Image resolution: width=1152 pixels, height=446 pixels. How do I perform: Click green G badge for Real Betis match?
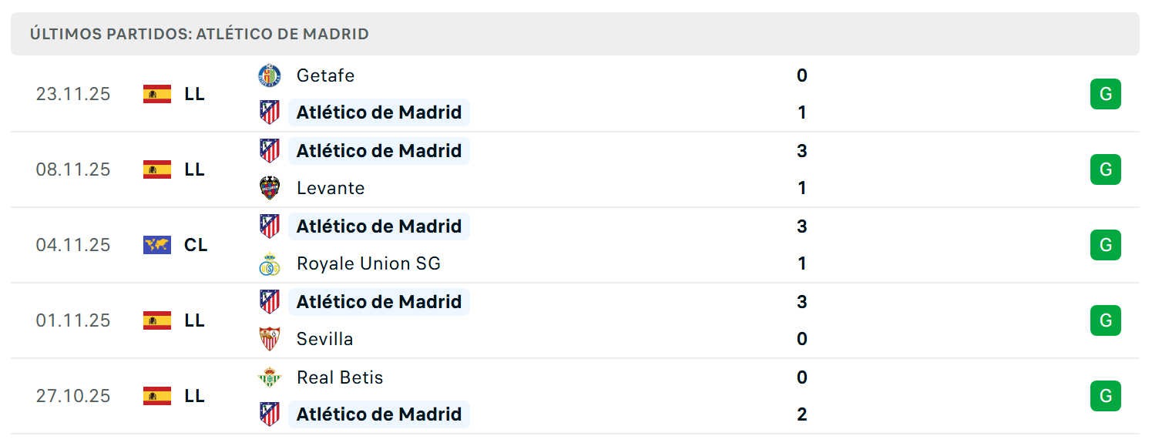(x=1106, y=396)
